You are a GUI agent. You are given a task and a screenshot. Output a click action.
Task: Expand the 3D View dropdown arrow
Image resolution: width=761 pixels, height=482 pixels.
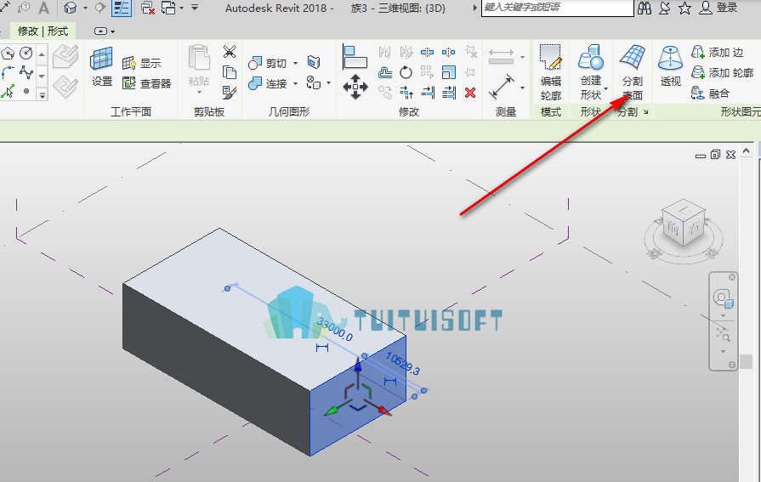point(85,8)
